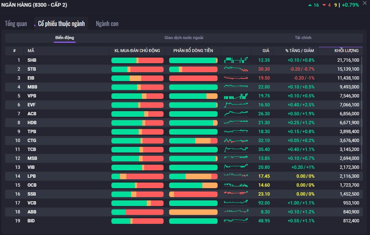Select the Biến động sub-tab

(64, 38)
